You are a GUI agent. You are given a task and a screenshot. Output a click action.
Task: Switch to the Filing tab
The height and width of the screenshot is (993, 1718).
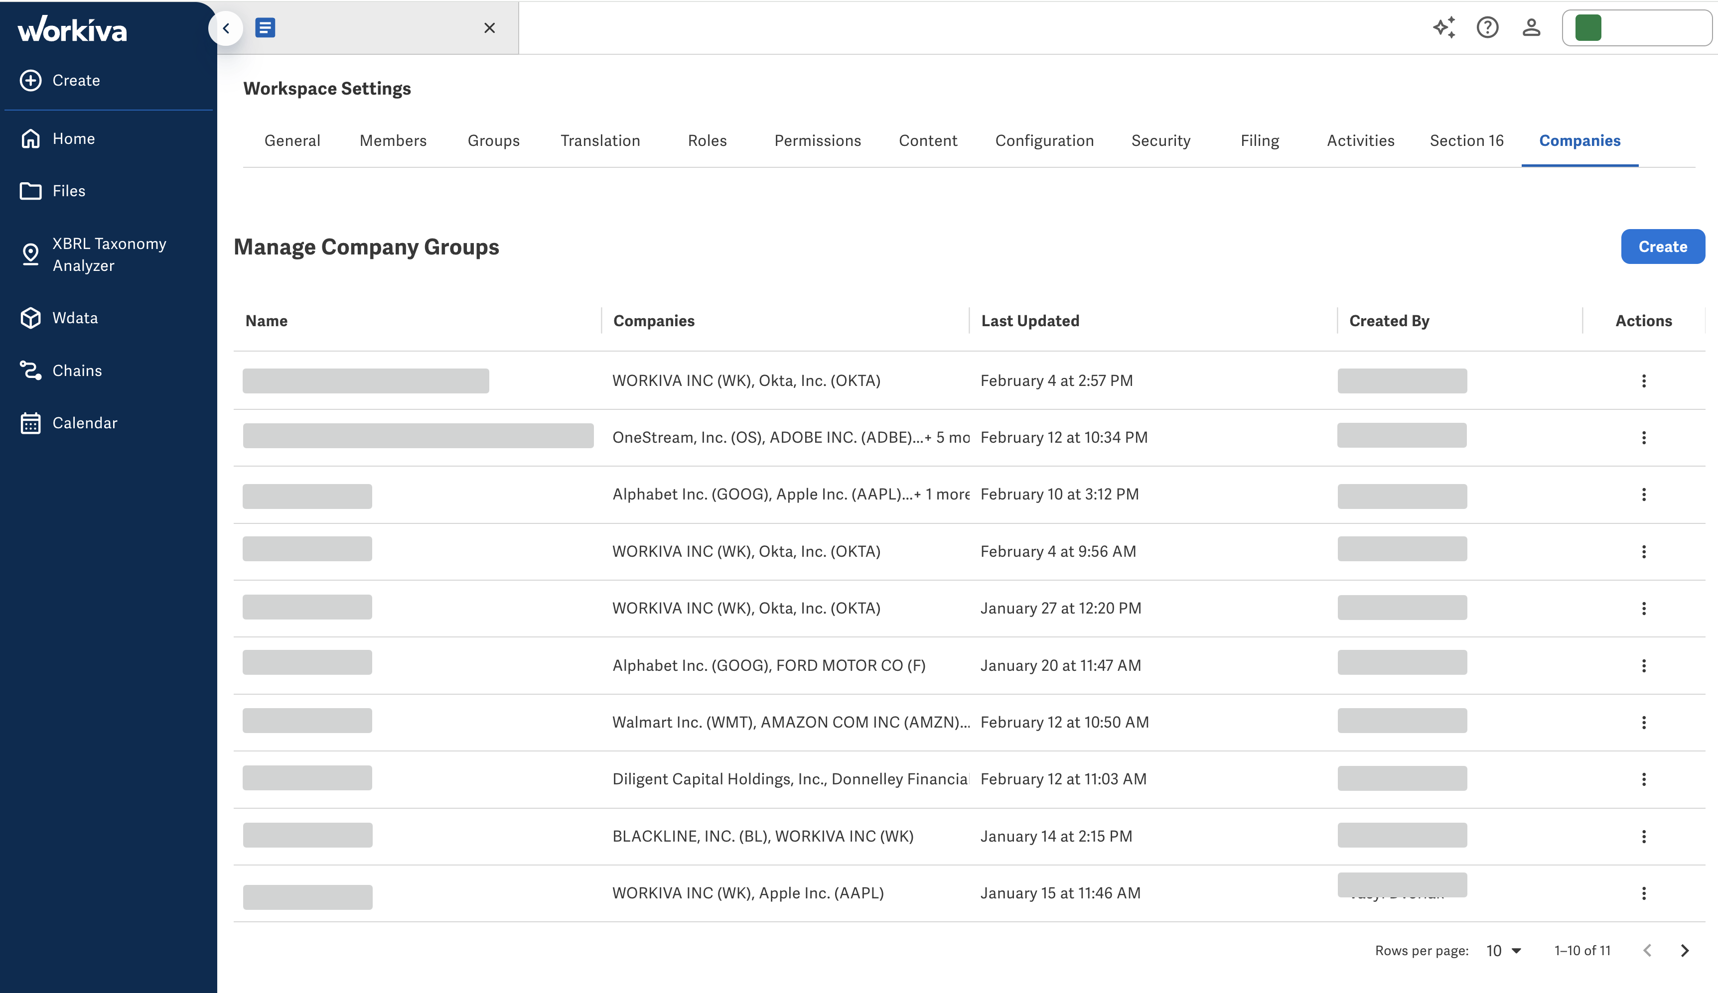click(x=1260, y=140)
